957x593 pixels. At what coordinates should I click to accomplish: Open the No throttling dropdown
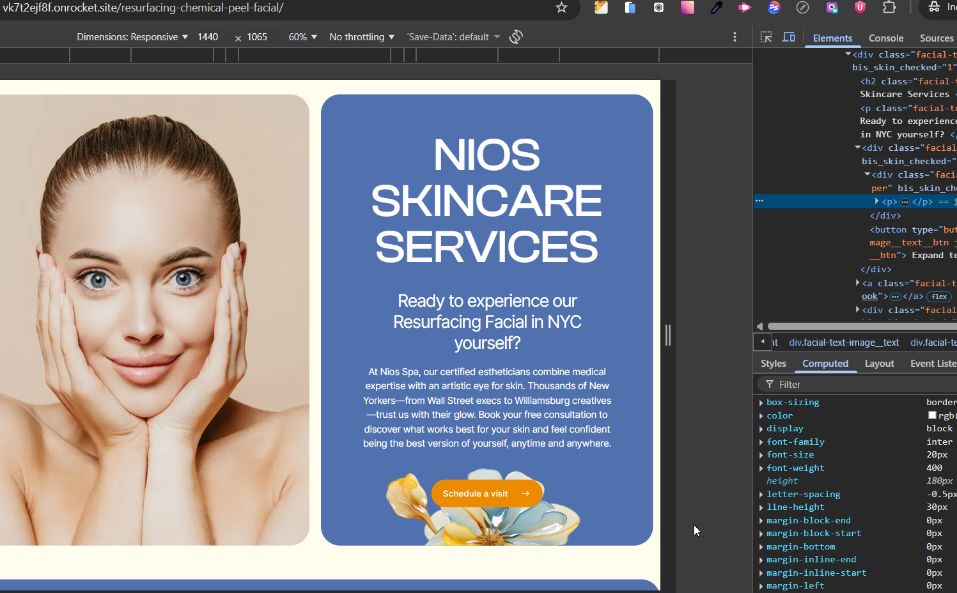[x=362, y=37]
